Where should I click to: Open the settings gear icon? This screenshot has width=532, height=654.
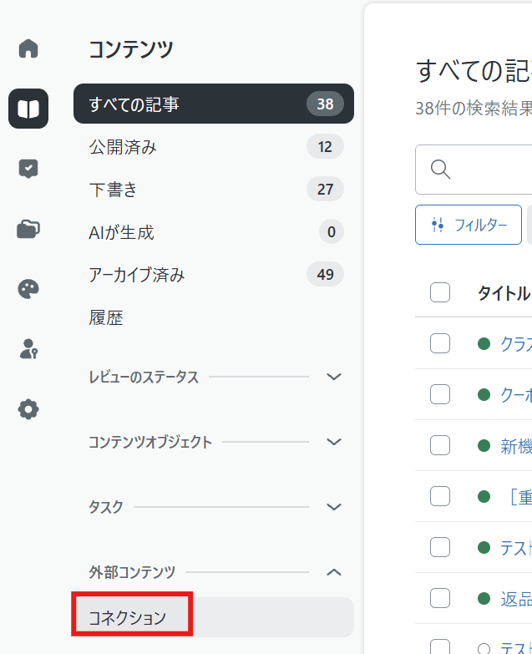point(28,409)
